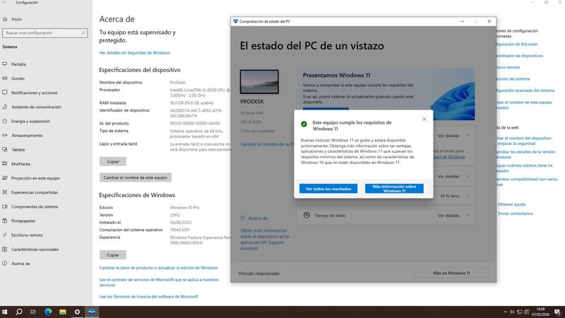The width and height of the screenshot is (565, 318).
Task: Open Cambiar la clave de producto link
Action: 158,268
